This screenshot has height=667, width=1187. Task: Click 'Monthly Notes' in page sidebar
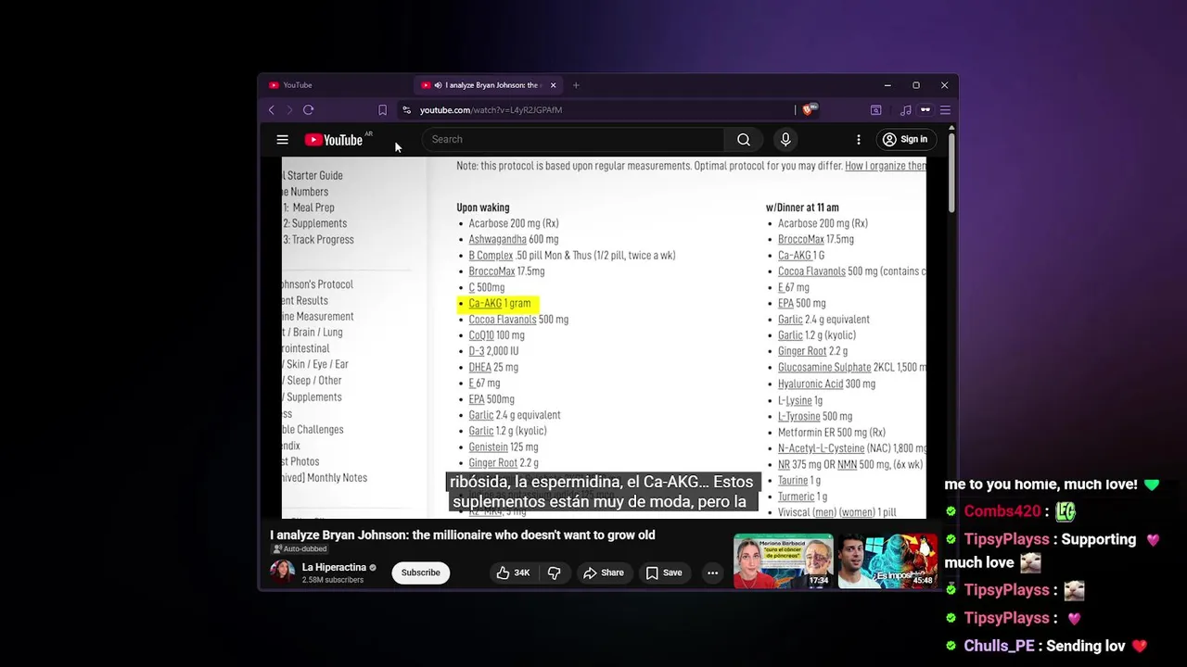pyautogui.click(x=337, y=478)
